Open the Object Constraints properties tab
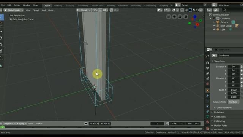The image size is (243, 137). click(208, 112)
